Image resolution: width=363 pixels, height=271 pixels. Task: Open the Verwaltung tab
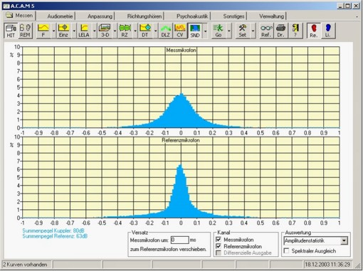click(271, 16)
